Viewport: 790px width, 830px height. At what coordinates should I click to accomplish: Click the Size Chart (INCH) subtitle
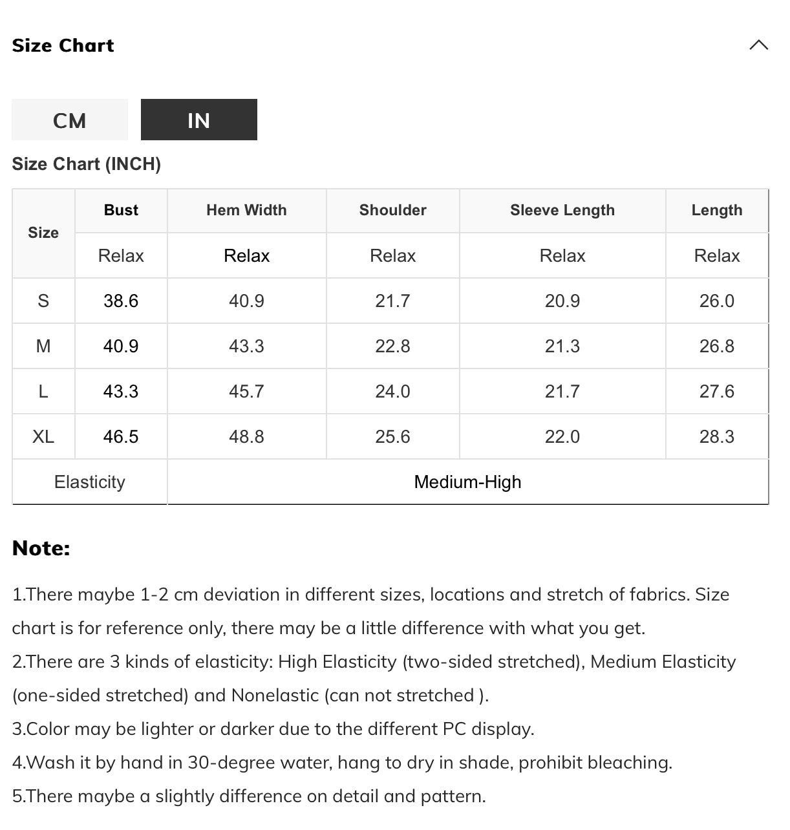click(x=86, y=164)
